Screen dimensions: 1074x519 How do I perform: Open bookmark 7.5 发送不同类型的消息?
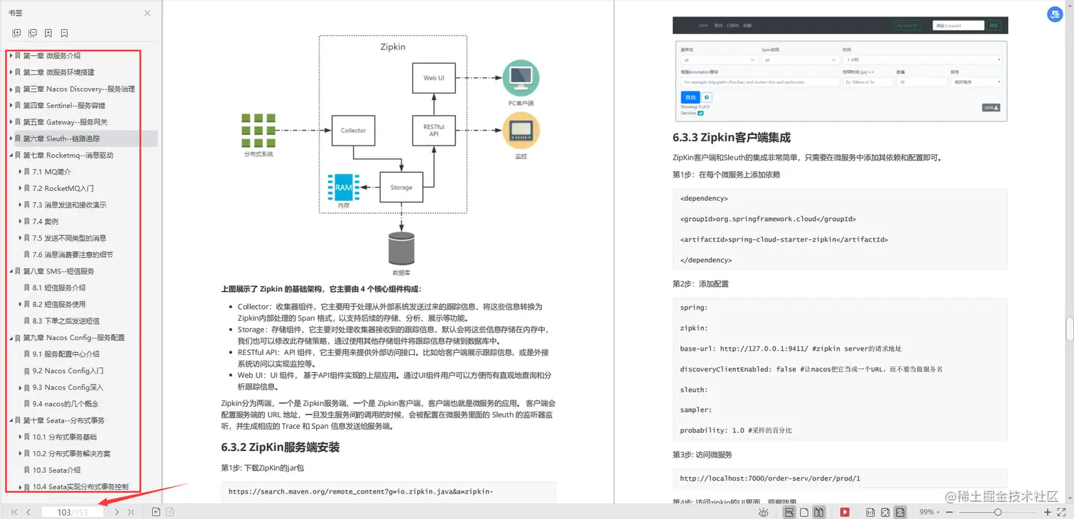(x=70, y=238)
